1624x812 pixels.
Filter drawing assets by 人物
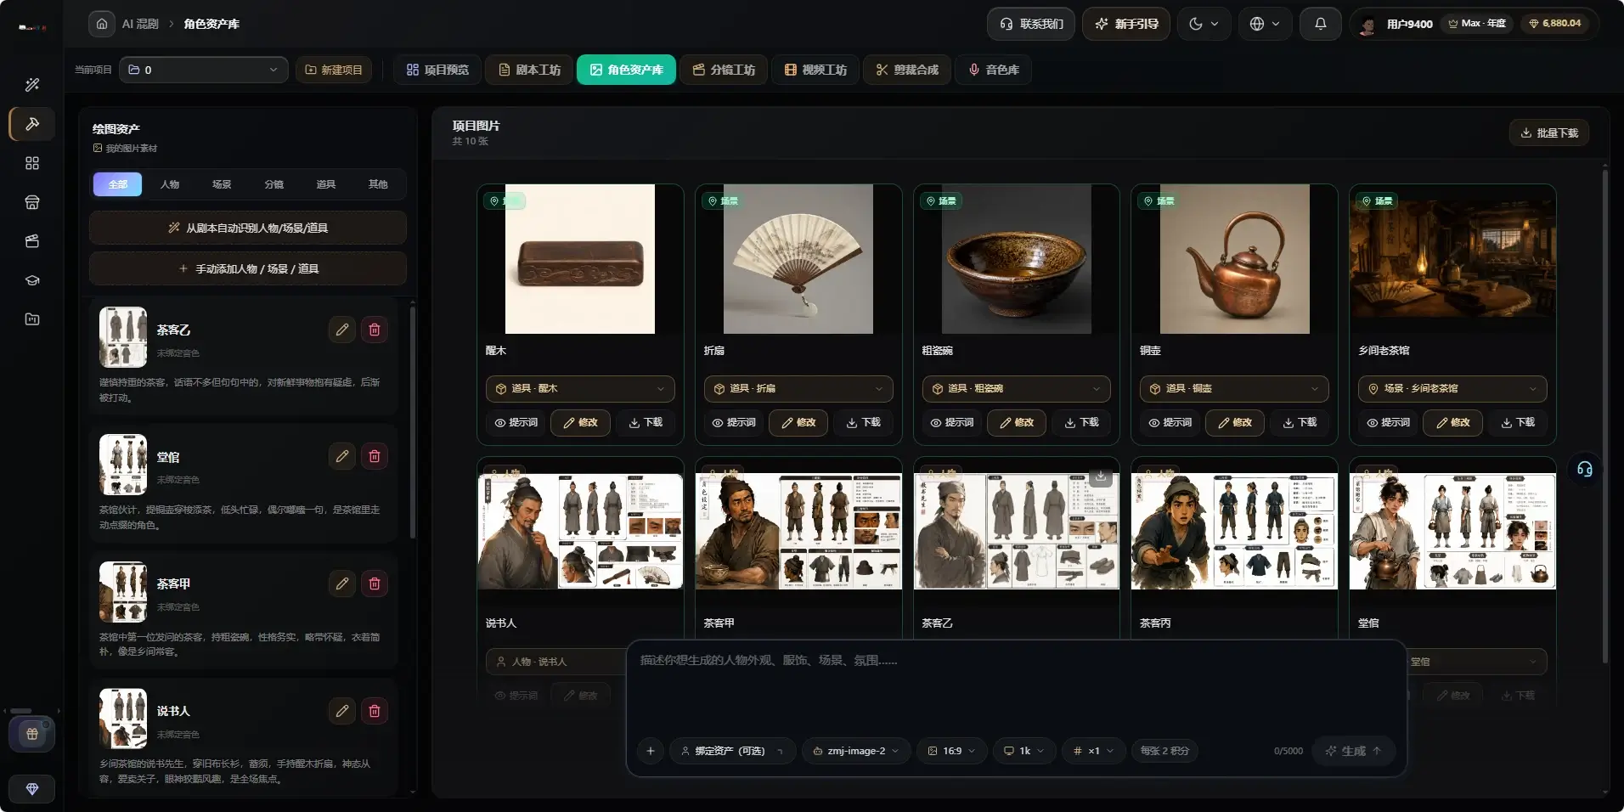pyautogui.click(x=170, y=184)
